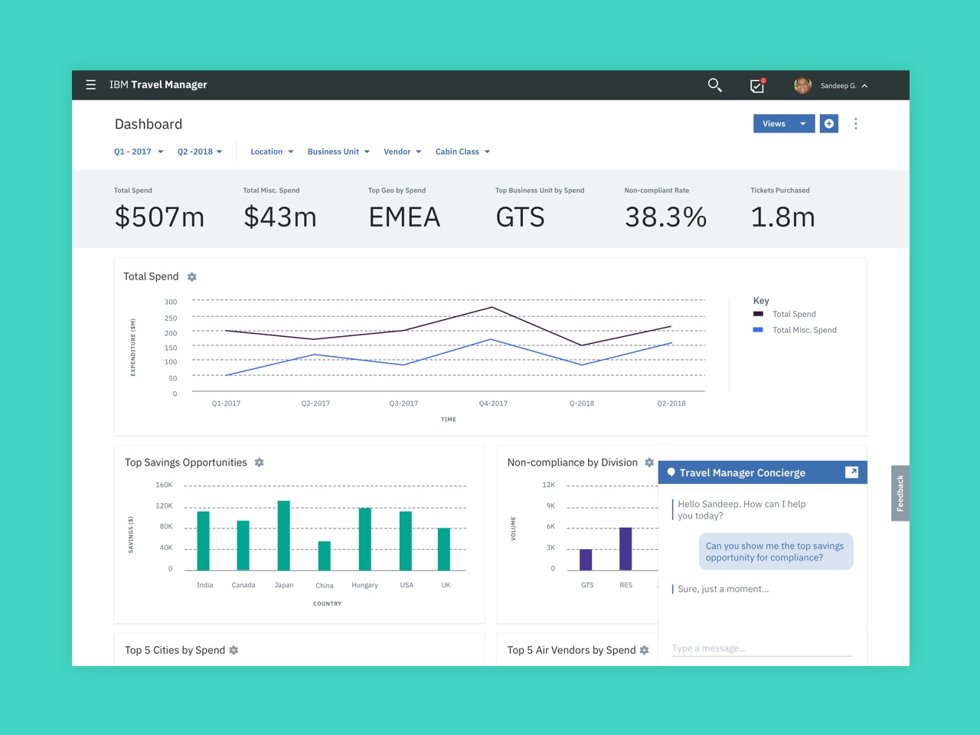
Task: Select the suggested savings opportunity chat prompt
Action: pos(775,551)
